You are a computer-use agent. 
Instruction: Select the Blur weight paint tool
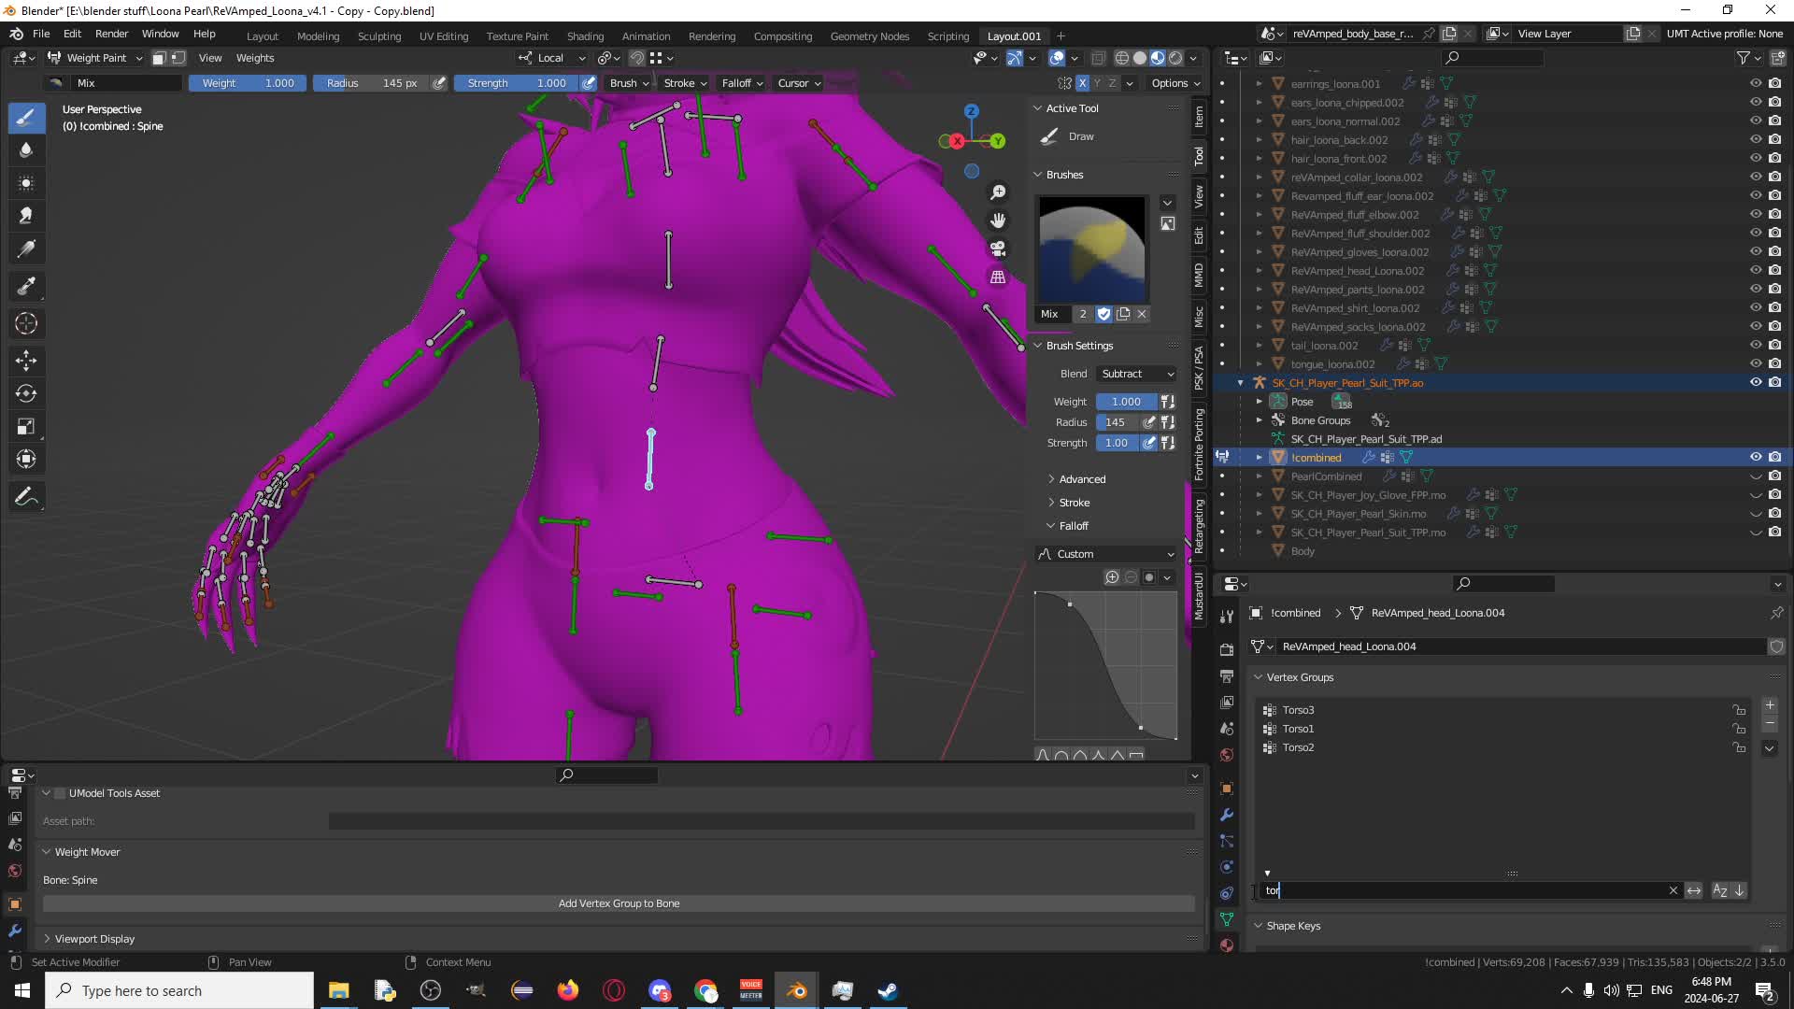[26, 149]
